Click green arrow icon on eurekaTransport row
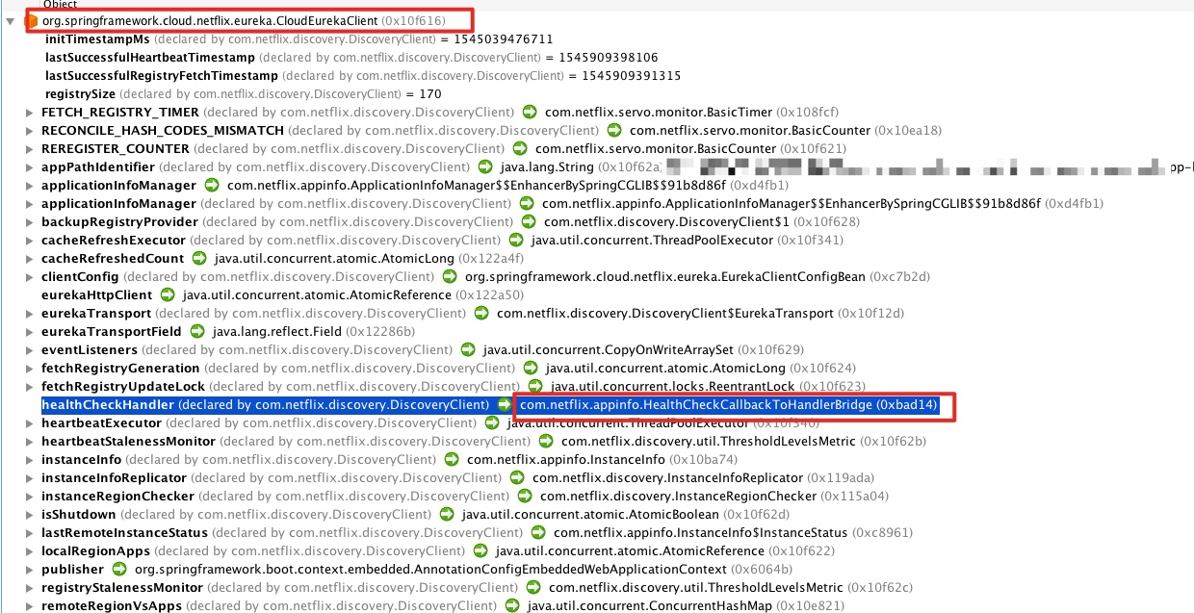This screenshot has width=1194, height=613. pyautogui.click(x=481, y=313)
